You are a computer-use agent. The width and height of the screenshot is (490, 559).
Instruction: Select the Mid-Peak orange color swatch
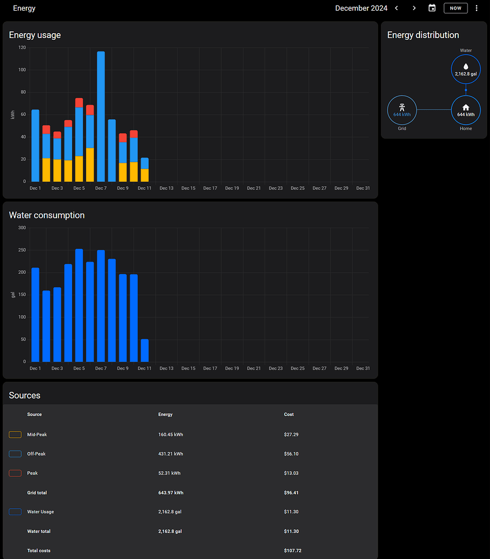pos(15,434)
